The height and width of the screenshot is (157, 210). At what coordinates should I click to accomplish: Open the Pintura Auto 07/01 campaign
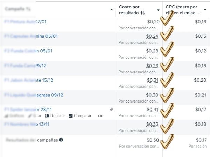(25, 22)
